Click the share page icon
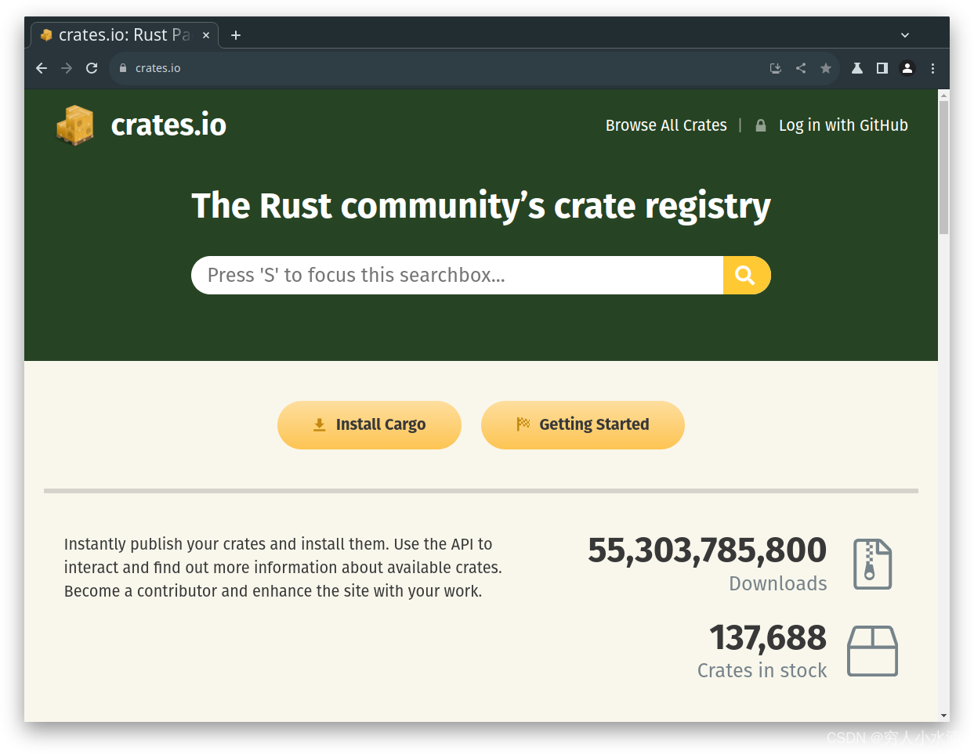Screen dimensions: 974x754 coord(801,68)
